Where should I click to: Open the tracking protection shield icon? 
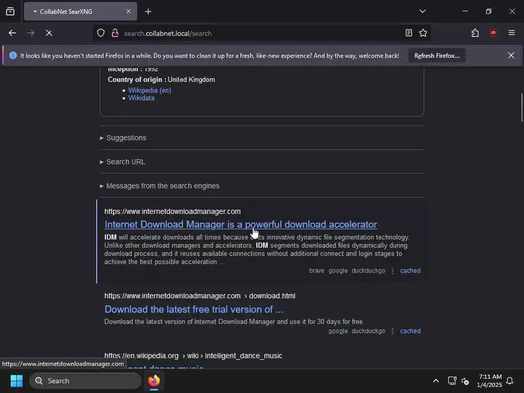[101, 33]
